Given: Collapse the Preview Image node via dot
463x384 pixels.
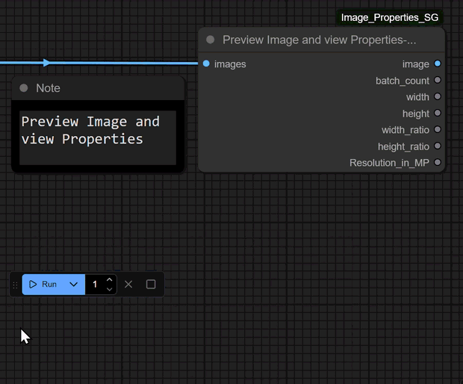Looking at the screenshot, I should coord(210,40).
